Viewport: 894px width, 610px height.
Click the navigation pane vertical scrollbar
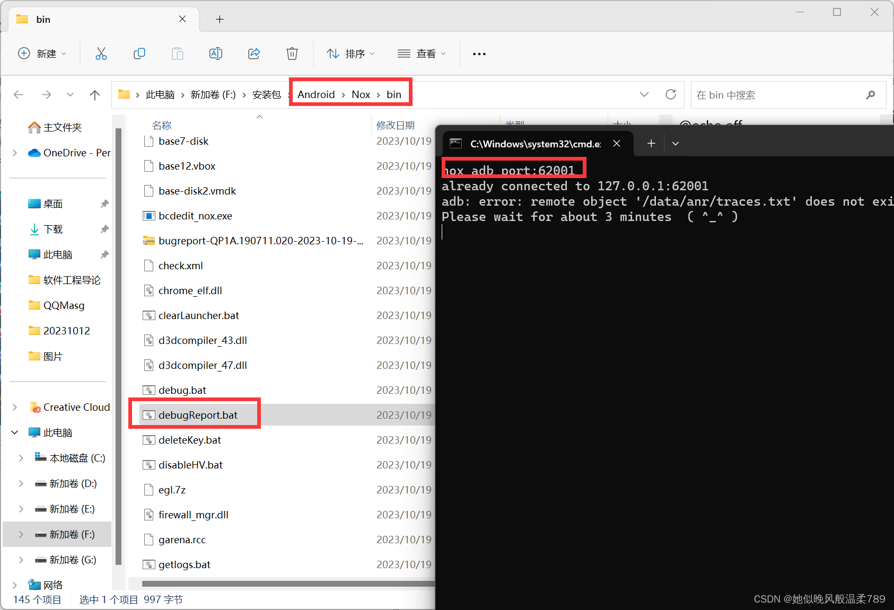coord(118,346)
